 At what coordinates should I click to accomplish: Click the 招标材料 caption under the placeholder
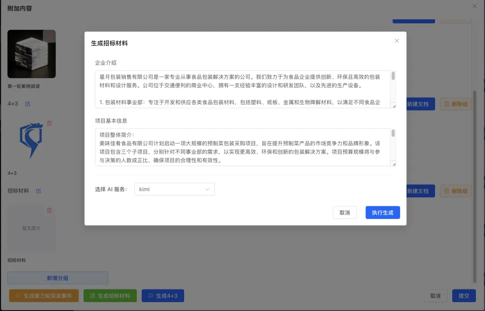click(17, 260)
